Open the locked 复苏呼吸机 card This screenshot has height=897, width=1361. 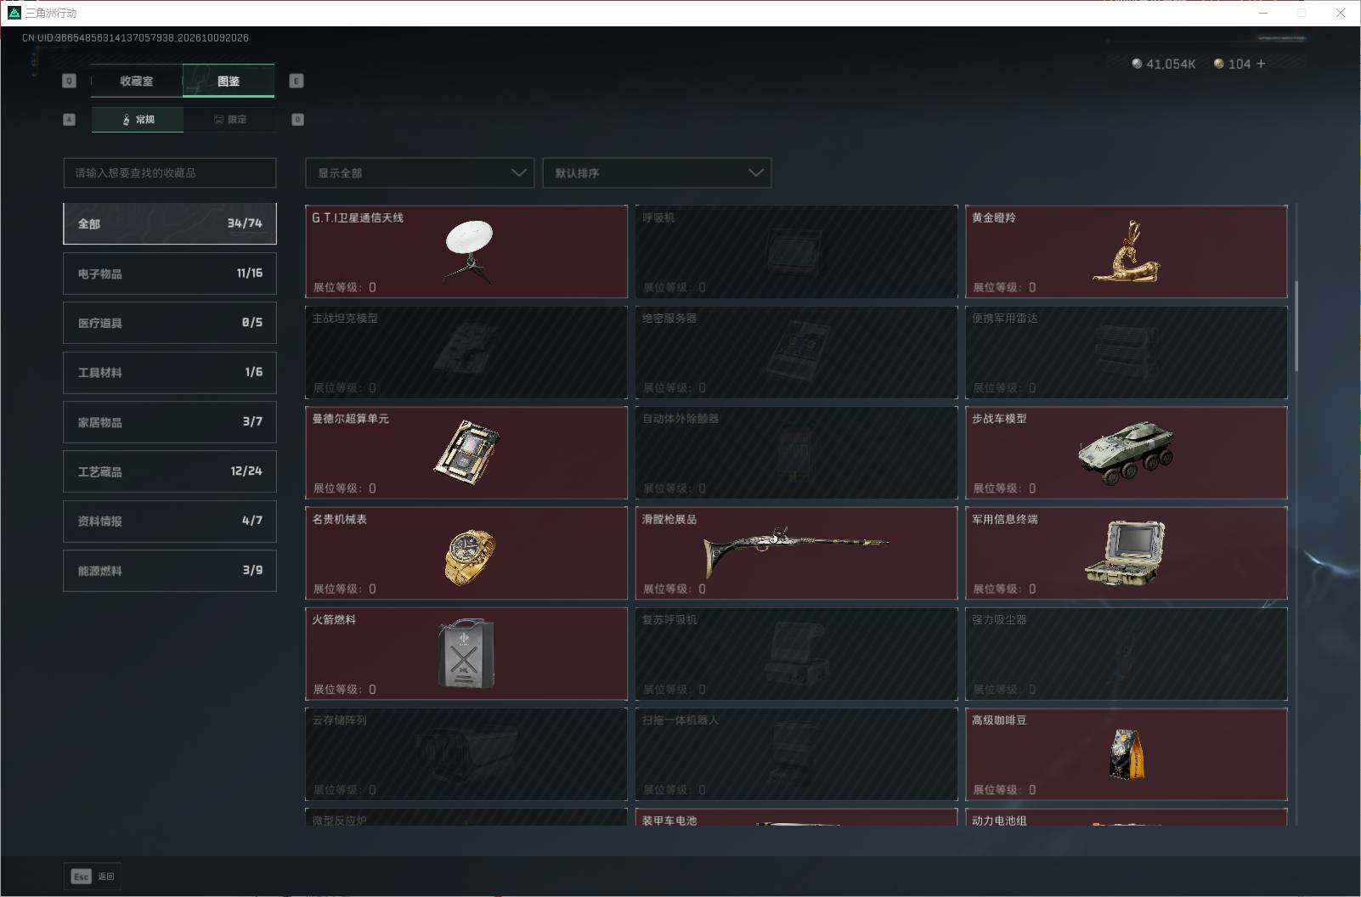tap(796, 653)
